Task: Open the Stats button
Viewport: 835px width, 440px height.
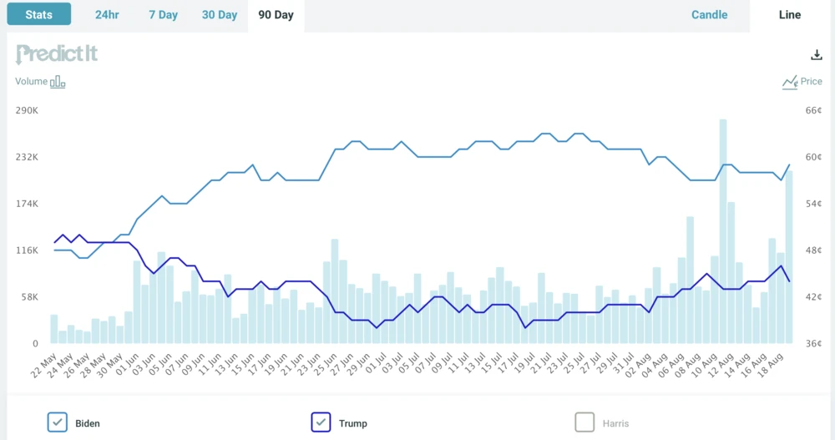Action: 39,15
